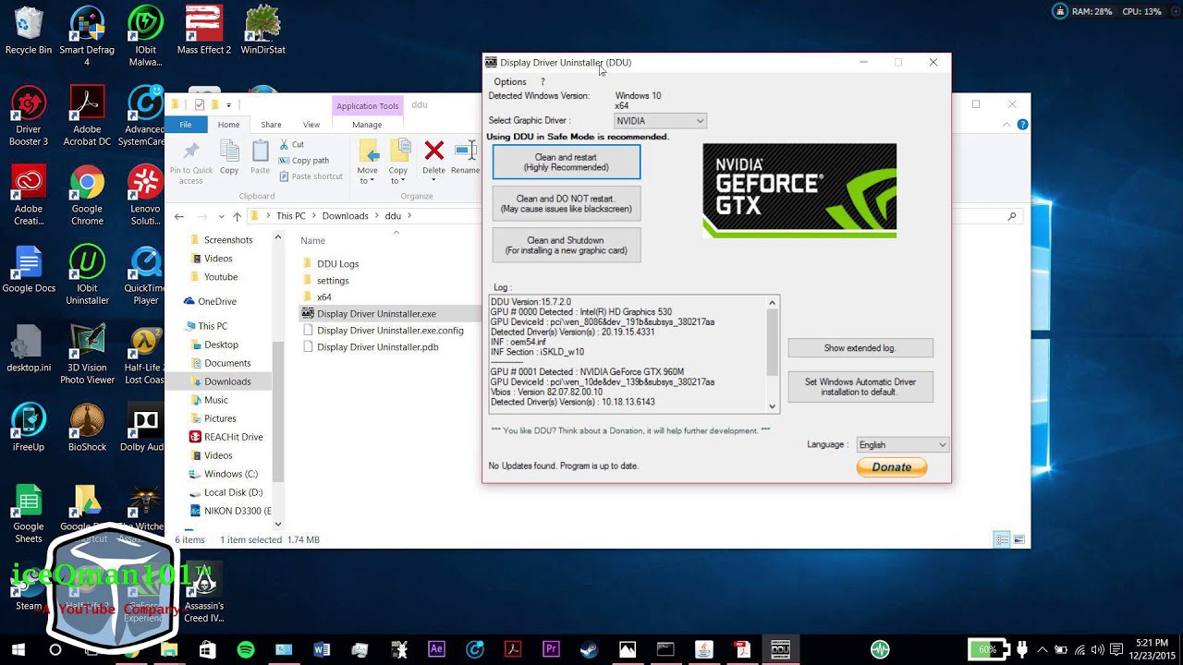Open Microsoft Word from the taskbar
Image resolution: width=1183 pixels, height=665 pixels.
pyautogui.click(x=322, y=649)
